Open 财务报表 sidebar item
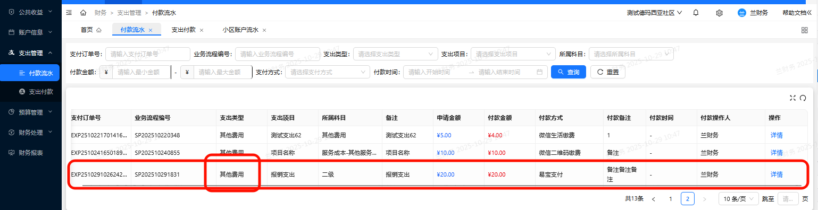This screenshot has height=210, width=818. (x=31, y=153)
